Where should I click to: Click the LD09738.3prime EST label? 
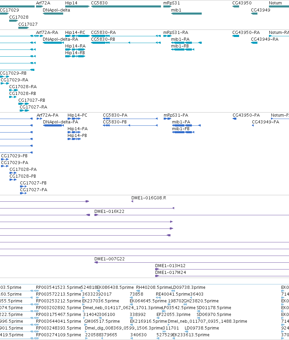[188, 287]
